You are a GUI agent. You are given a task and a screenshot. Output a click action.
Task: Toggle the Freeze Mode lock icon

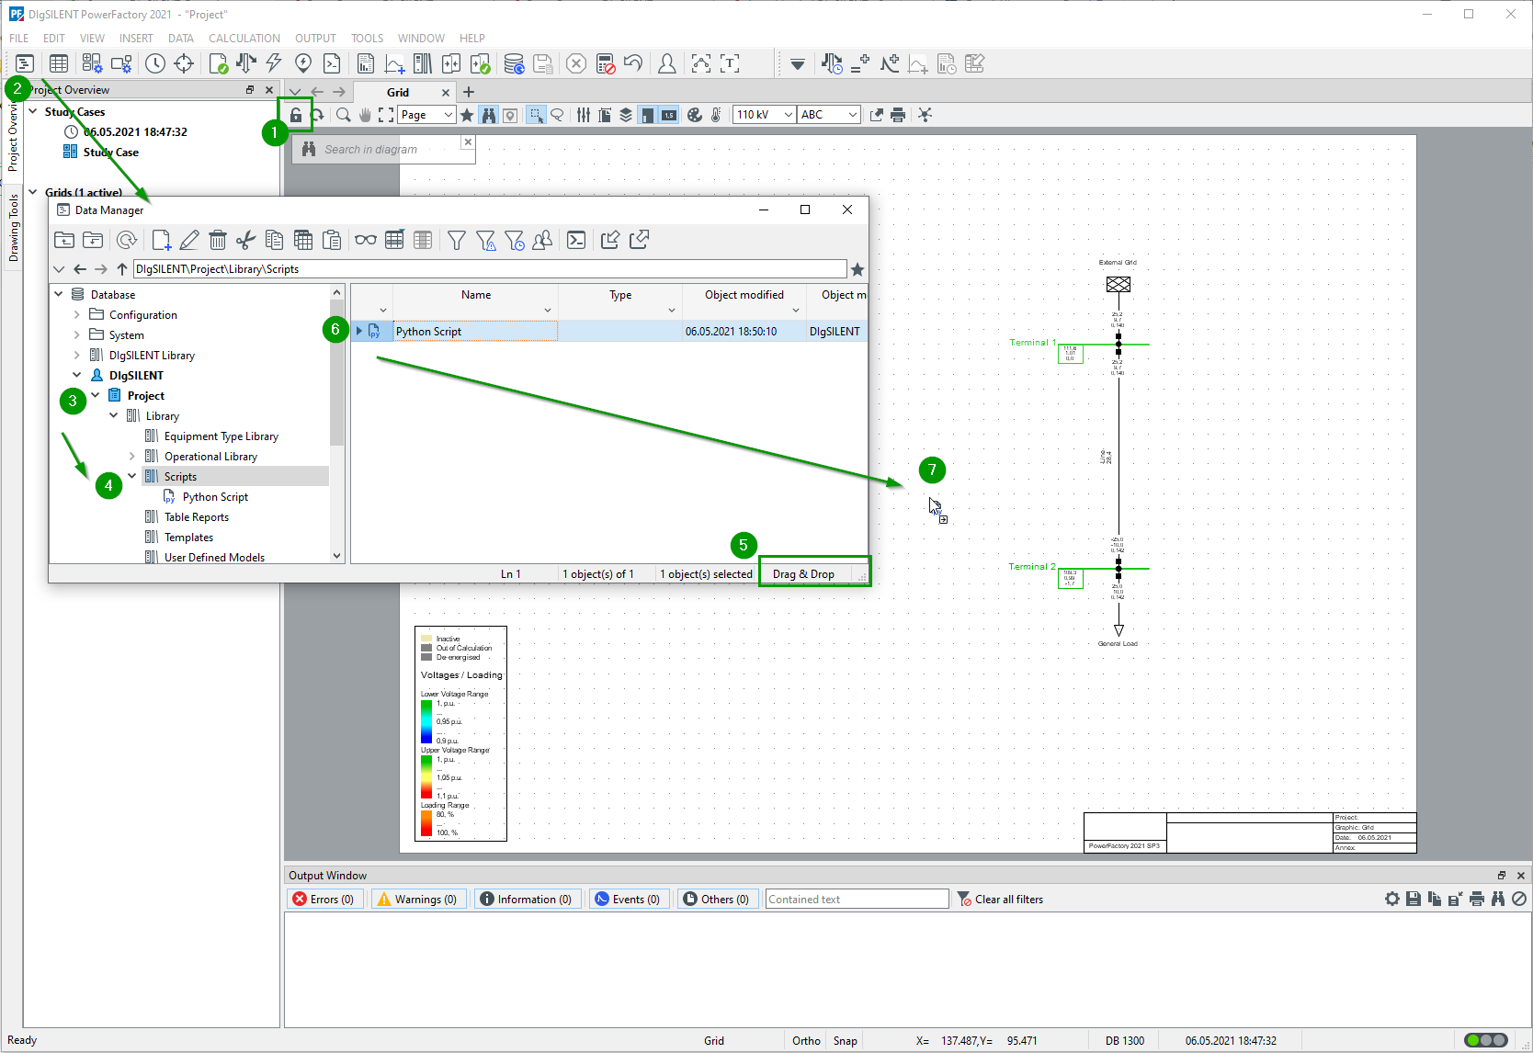coord(296,115)
